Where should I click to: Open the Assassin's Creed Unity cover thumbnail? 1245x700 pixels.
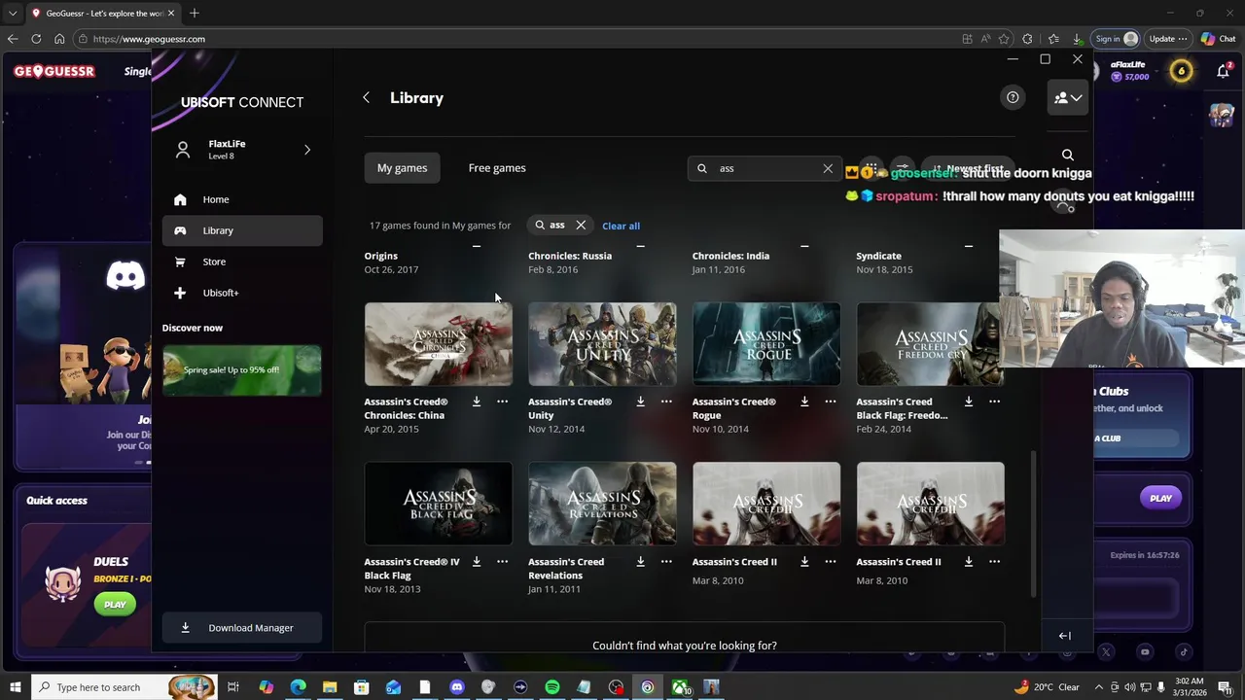[x=602, y=344]
